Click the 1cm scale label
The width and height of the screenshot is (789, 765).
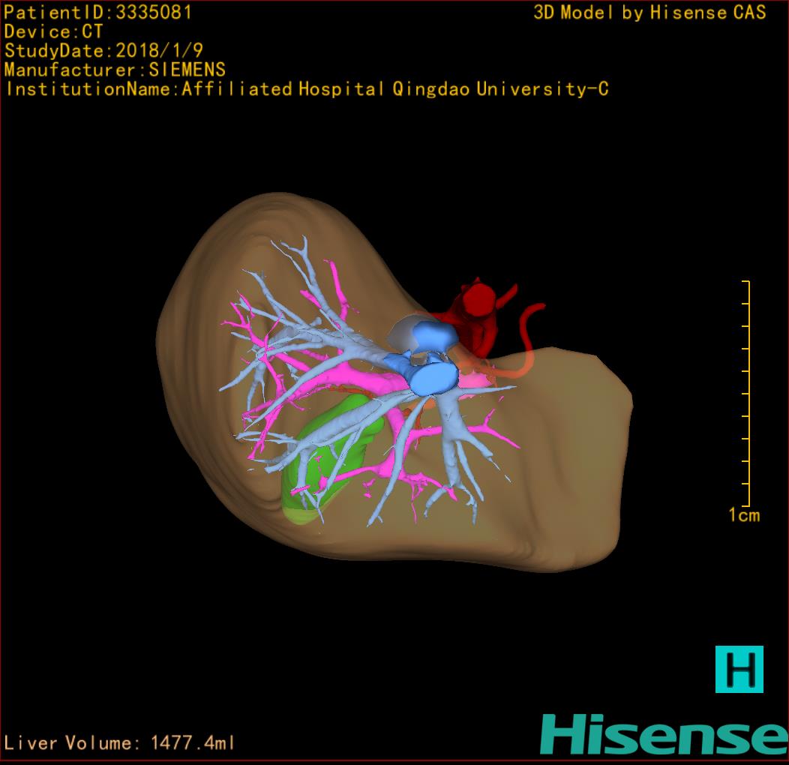(x=744, y=514)
